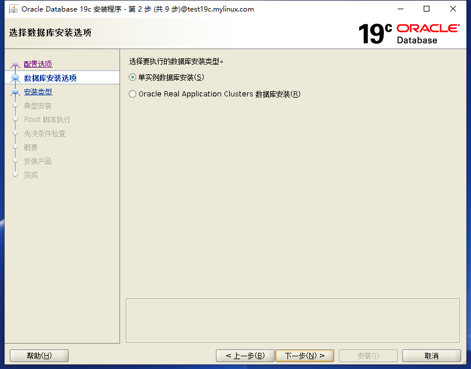Click the 典型安装 step text

[x=38, y=106]
